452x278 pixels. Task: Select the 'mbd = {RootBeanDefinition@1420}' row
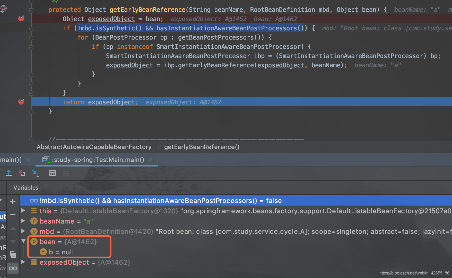point(236,231)
